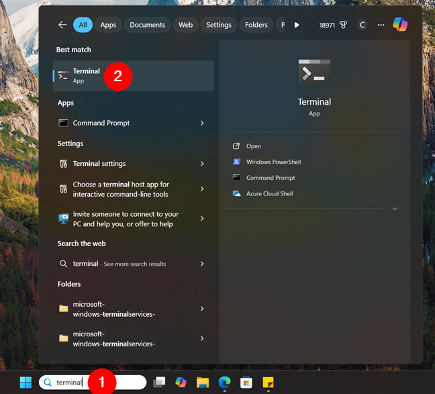This screenshot has height=394, width=435.
Task: Switch to the Folders filter tab
Action: coord(256,25)
